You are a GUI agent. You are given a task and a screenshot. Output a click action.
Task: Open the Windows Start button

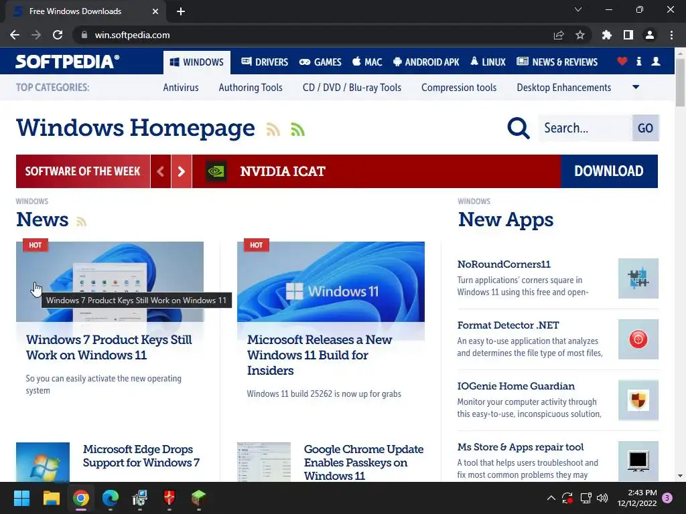point(21,498)
